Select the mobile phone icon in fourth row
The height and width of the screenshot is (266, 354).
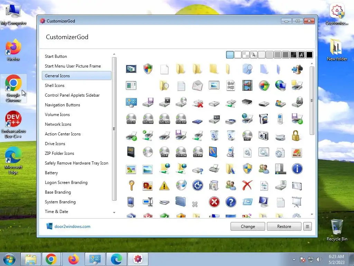click(x=280, y=119)
